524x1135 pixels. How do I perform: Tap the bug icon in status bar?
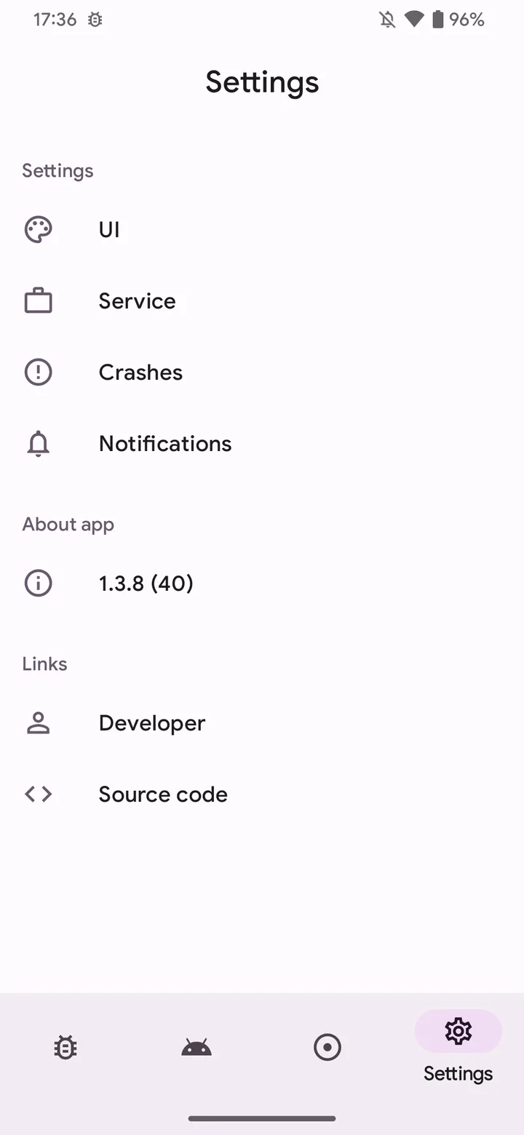pyautogui.click(x=95, y=20)
